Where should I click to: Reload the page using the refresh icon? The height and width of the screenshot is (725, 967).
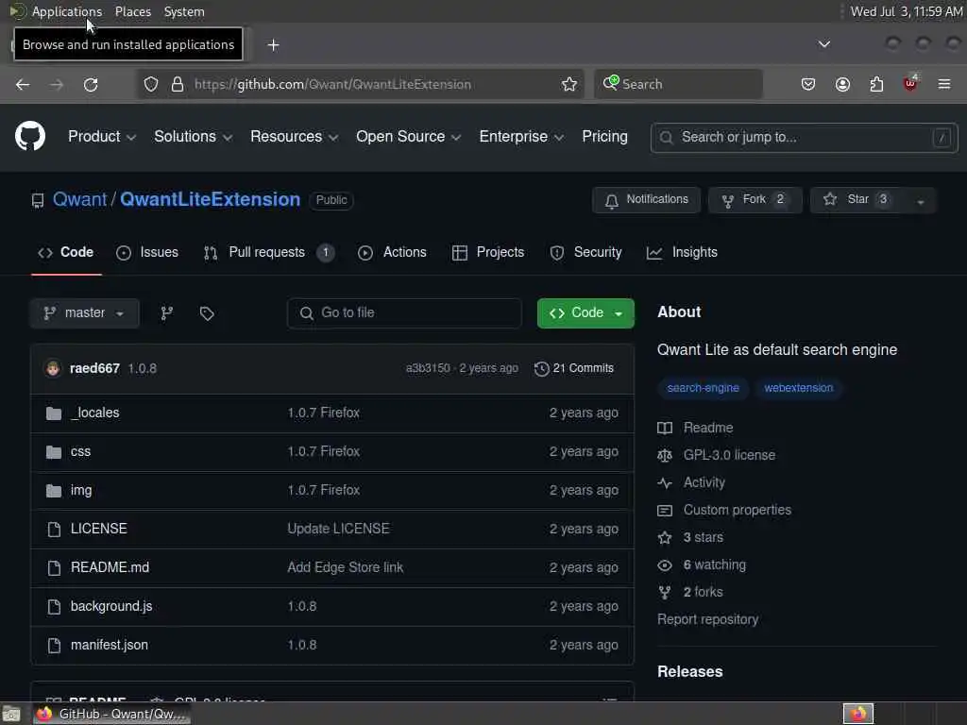pyautogui.click(x=91, y=84)
